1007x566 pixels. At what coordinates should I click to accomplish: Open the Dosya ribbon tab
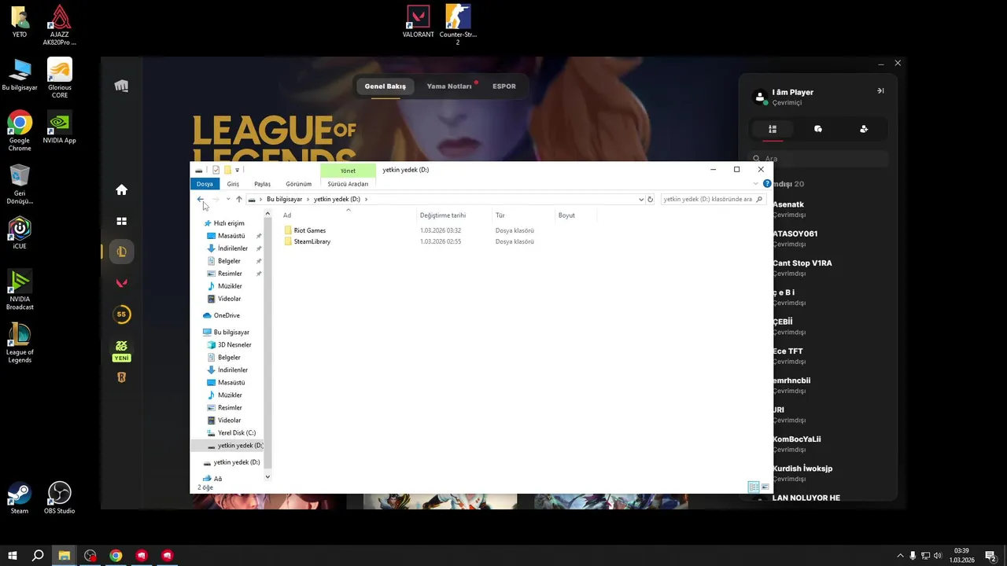[205, 184]
